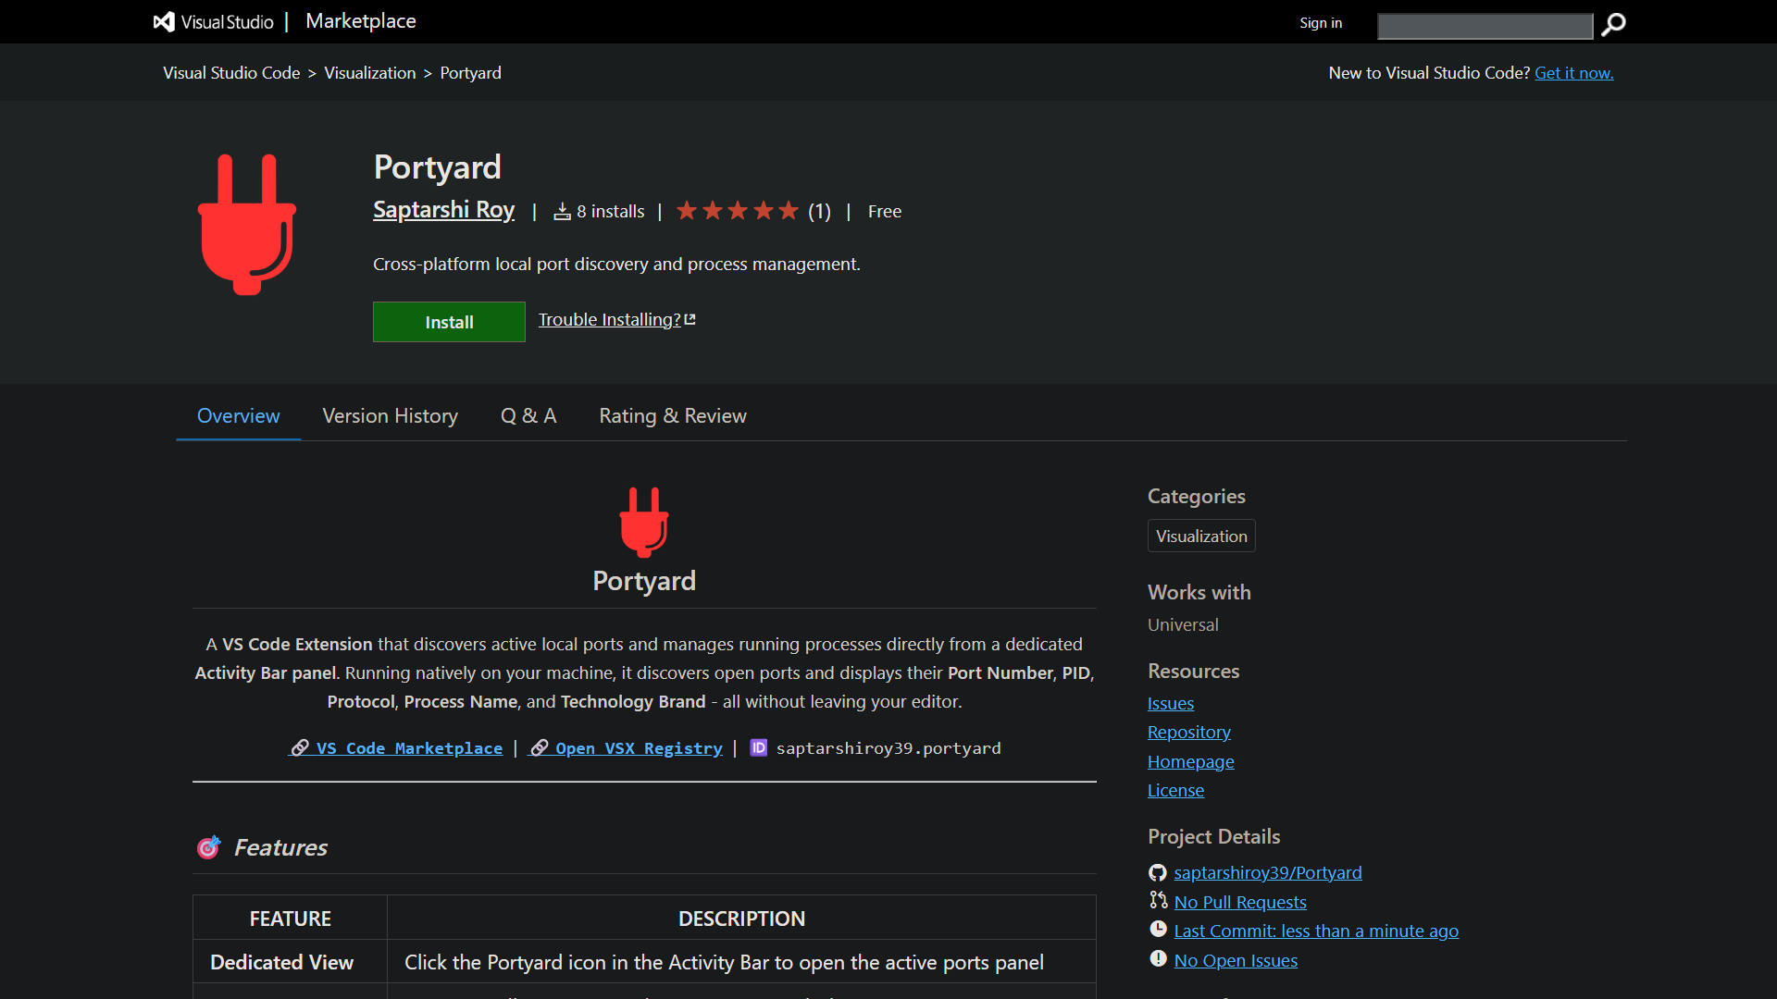1777x999 pixels.
Task: Click Visual Studio Code breadcrumb
Action: pos(231,73)
